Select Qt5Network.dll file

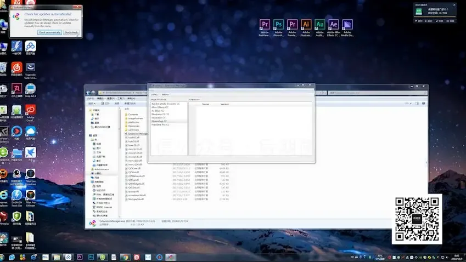(136, 176)
